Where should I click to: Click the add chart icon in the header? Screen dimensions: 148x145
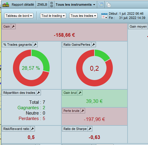pyautogui.click(x=101, y=5)
